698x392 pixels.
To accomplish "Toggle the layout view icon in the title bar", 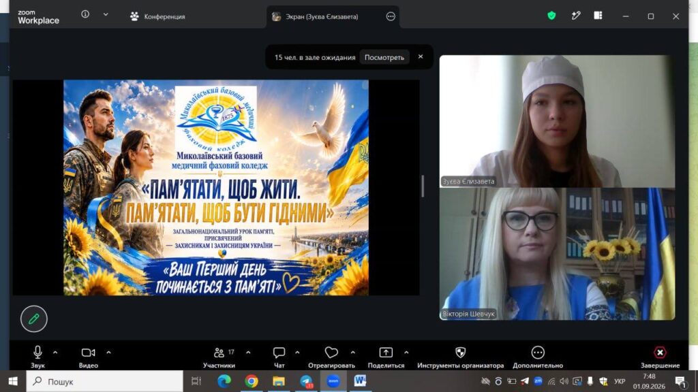I will point(598,16).
